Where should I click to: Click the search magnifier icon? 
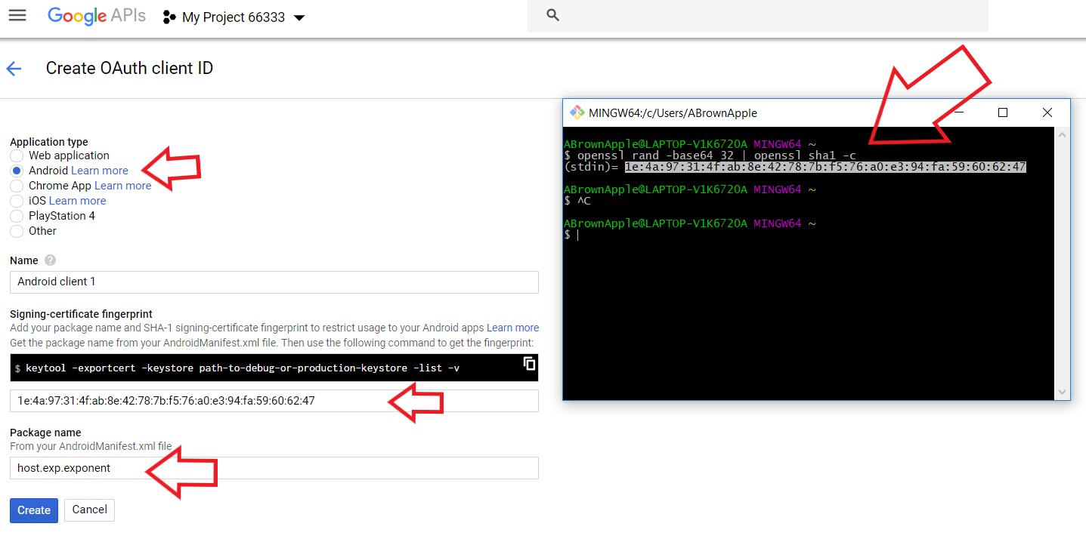coord(552,15)
